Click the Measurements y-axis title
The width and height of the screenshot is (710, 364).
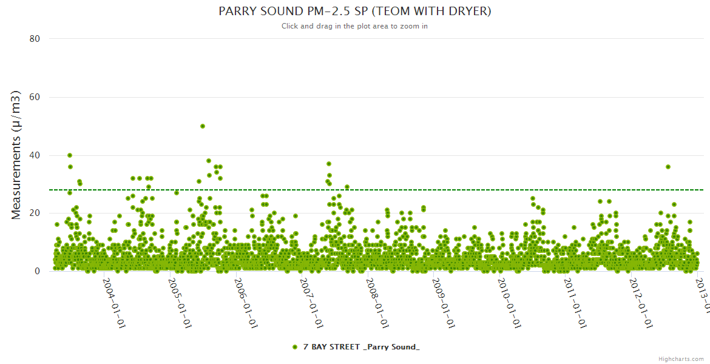16,155
